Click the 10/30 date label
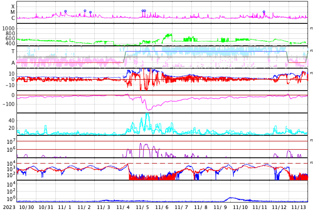Viewport: 316px width, 211px height. [26, 208]
